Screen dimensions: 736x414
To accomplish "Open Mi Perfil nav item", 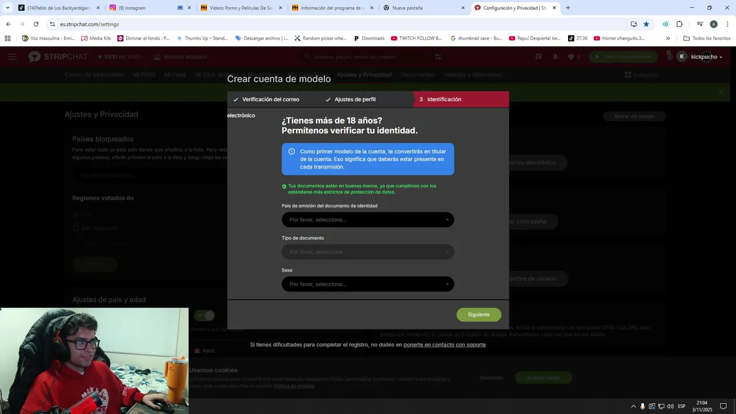I will coord(144,75).
